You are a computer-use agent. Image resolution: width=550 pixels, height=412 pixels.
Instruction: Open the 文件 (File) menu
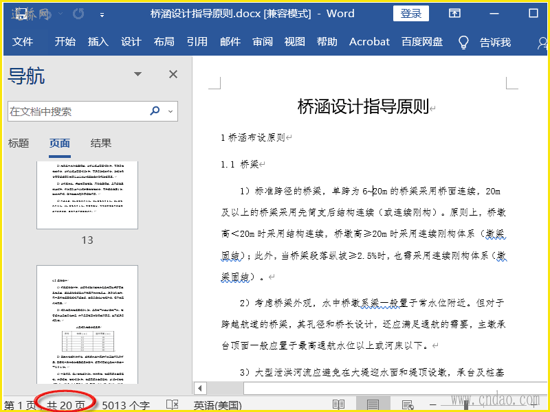(x=23, y=42)
